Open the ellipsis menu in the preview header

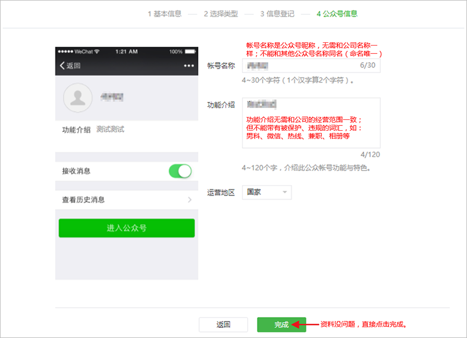coord(188,64)
